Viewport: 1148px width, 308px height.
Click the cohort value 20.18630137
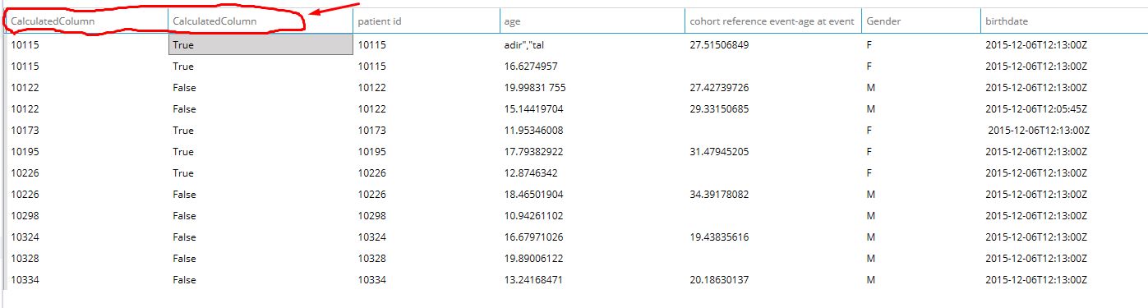(x=719, y=280)
